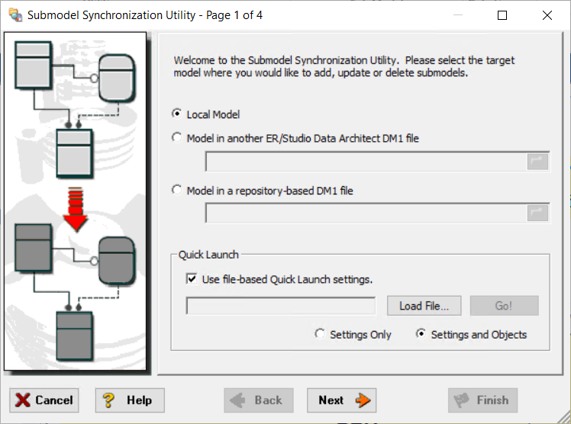
Task: Cancel the synchronization wizard
Action: [44, 400]
